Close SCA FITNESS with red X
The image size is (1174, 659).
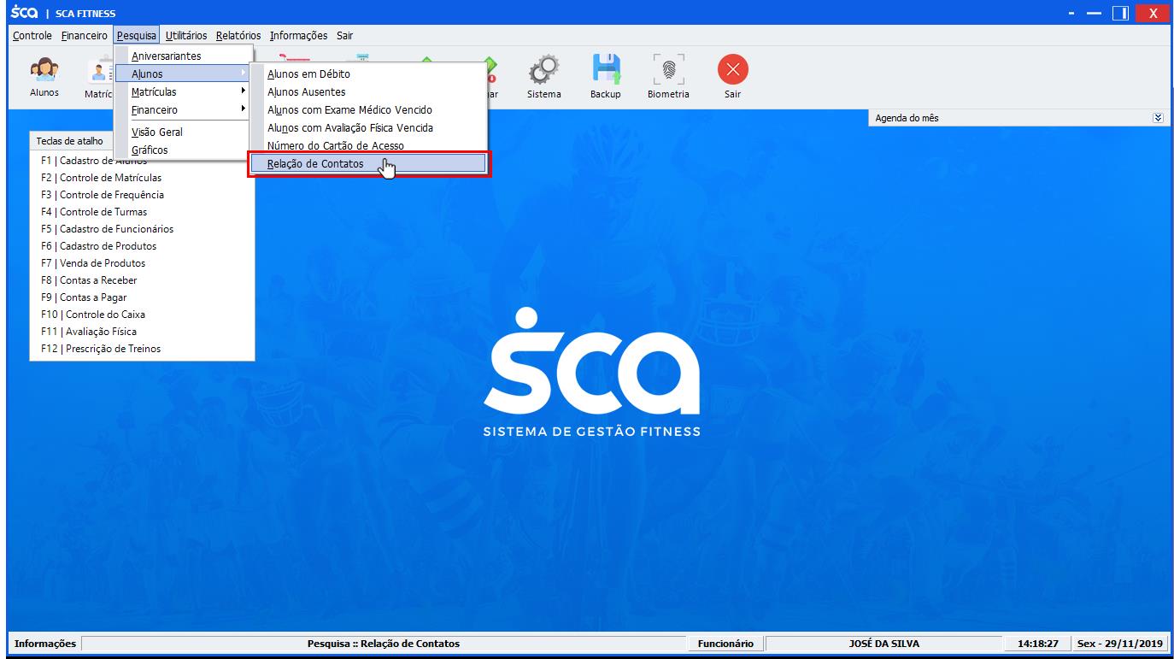pyautogui.click(x=1153, y=13)
